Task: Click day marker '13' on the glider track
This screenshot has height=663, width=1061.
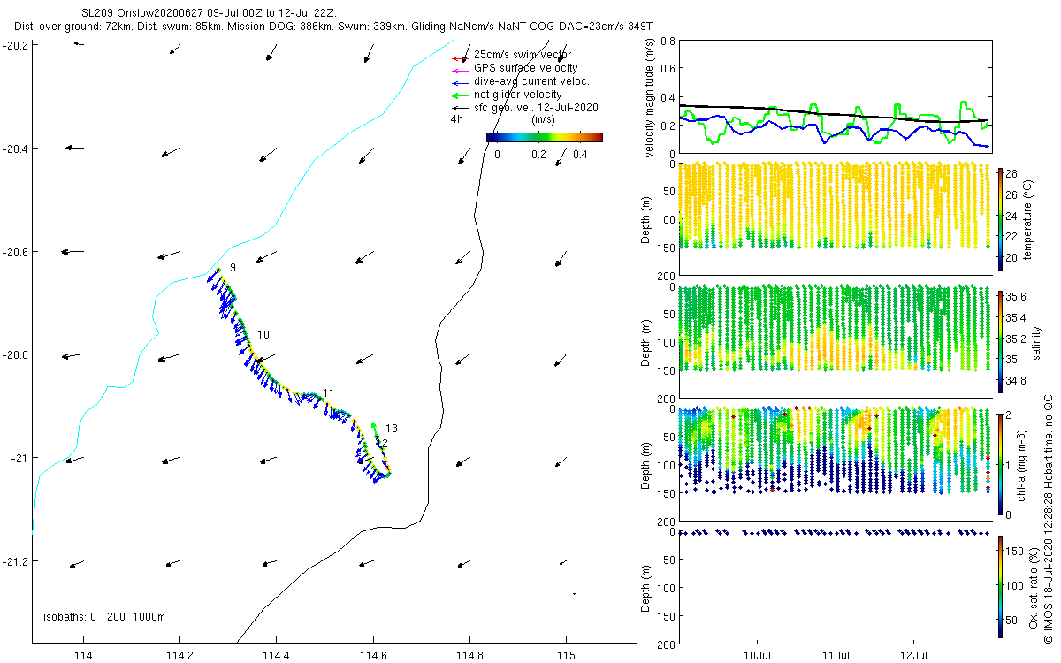Action: pos(392,429)
